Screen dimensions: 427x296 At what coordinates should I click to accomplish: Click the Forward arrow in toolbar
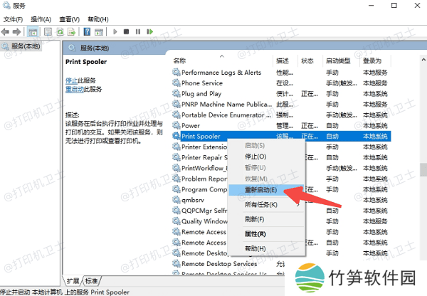[x=18, y=31]
